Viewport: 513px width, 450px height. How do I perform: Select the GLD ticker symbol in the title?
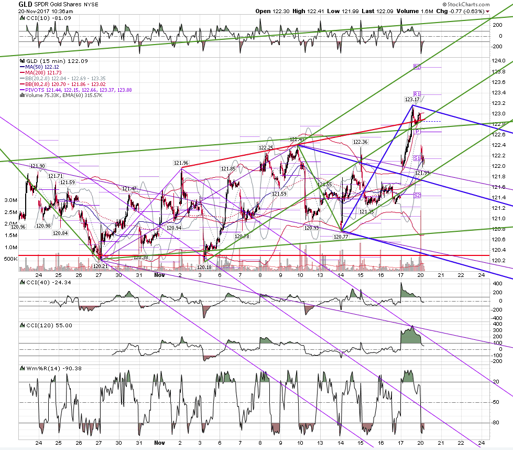tap(25, 4)
